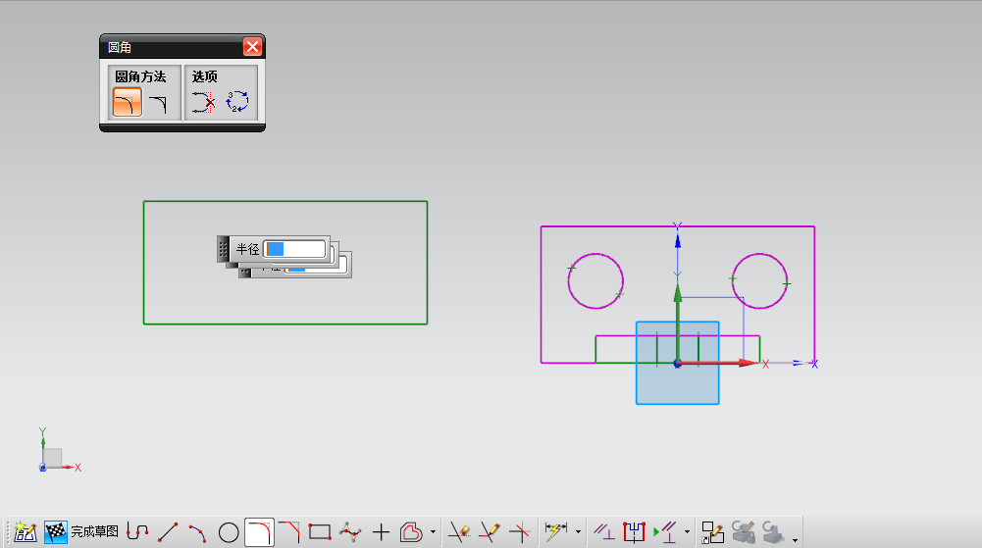Select the Circle tool
Image resolution: width=982 pixels, height=548 pixels.
pos(229,532)
